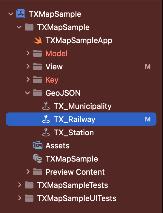Select the TX_Railway file

click(x=81, y=119)
